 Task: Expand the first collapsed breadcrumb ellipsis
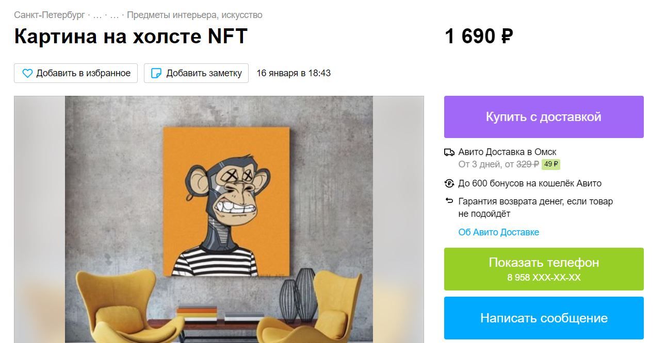(98, 15)
